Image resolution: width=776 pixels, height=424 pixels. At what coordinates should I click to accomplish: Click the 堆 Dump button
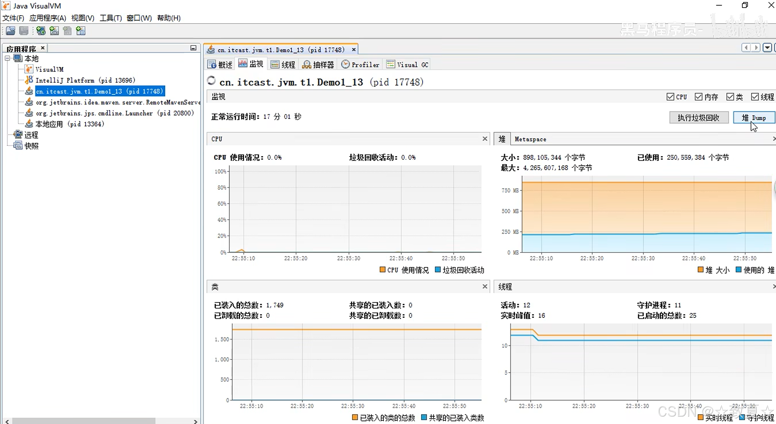click(754, 118)
